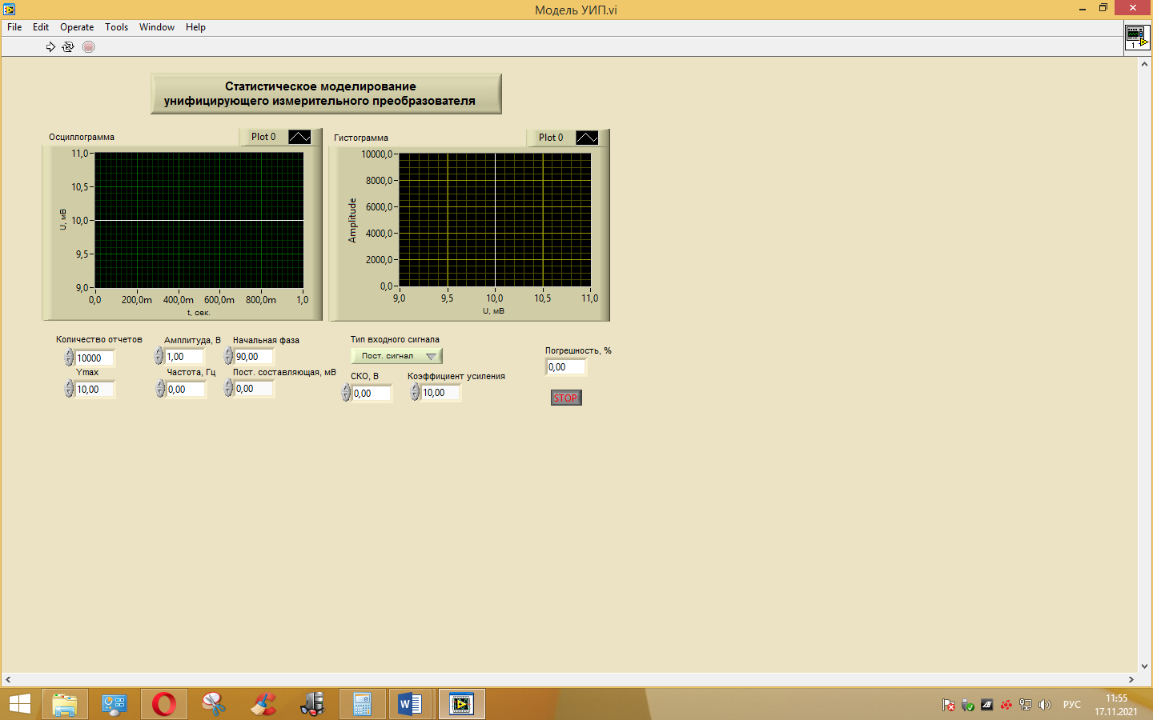Click the Abort Execution stop icon
This screenshot has width=1153, height=720.
[89, 46]
